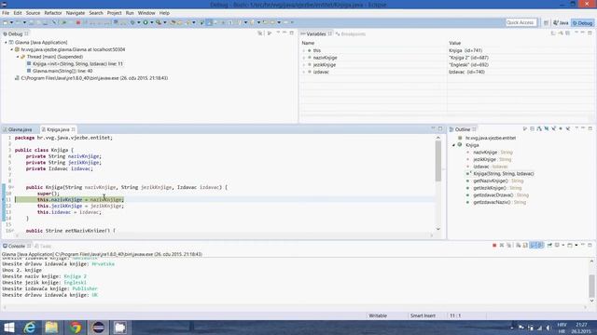This screenshot has height=335, width=597.
Task: Click the Clear Console icon
Action: coord(519,246)
